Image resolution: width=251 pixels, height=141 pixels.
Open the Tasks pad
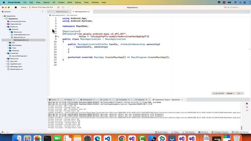175,132
